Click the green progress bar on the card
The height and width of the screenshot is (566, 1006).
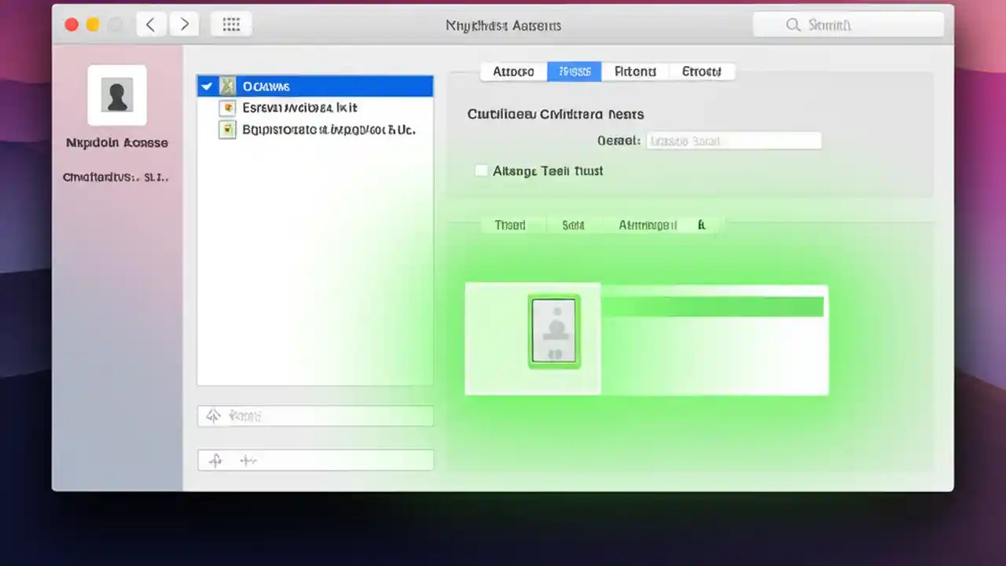(x=714, y=307)
